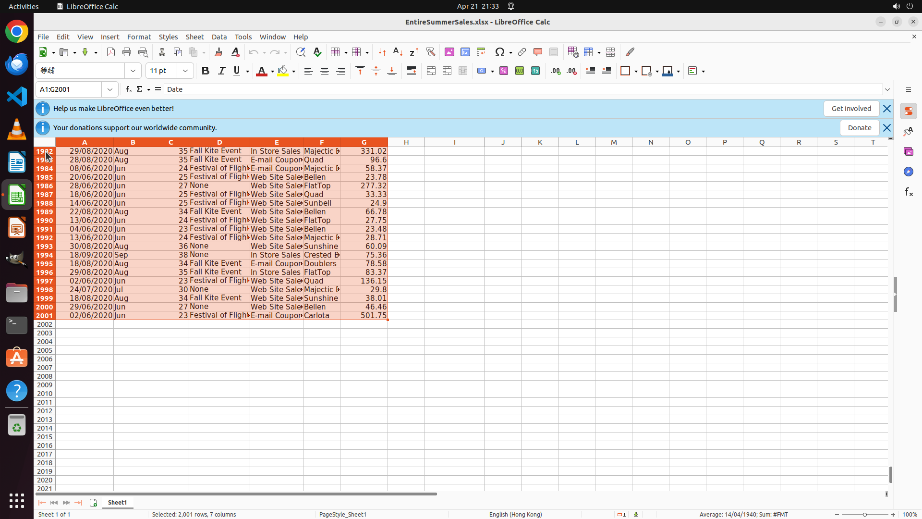Open the Data menu
Viewport: 922px width, 519px height.
click(219, 37)
